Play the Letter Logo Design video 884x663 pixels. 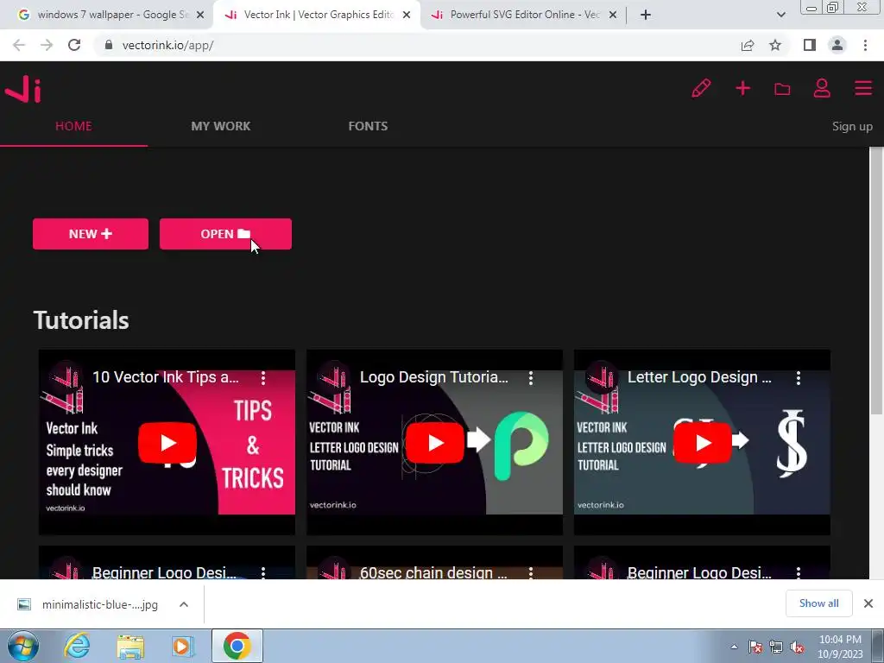click(x=703, y=443)
